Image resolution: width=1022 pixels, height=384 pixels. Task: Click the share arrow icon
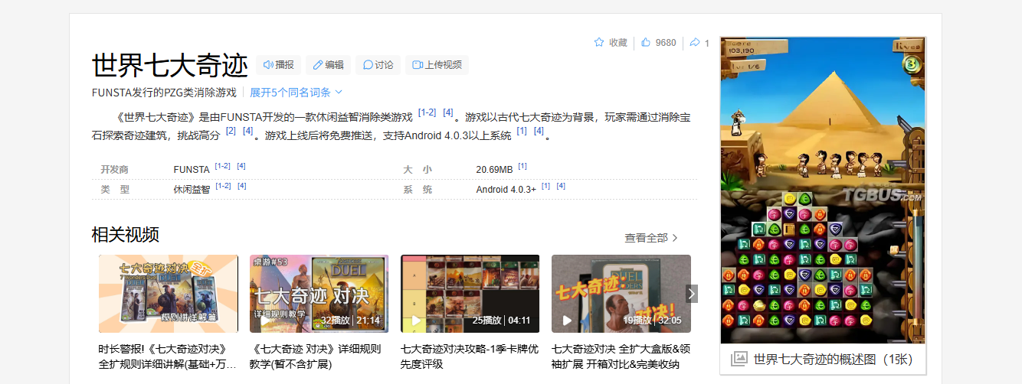click(x=694, y=43)
